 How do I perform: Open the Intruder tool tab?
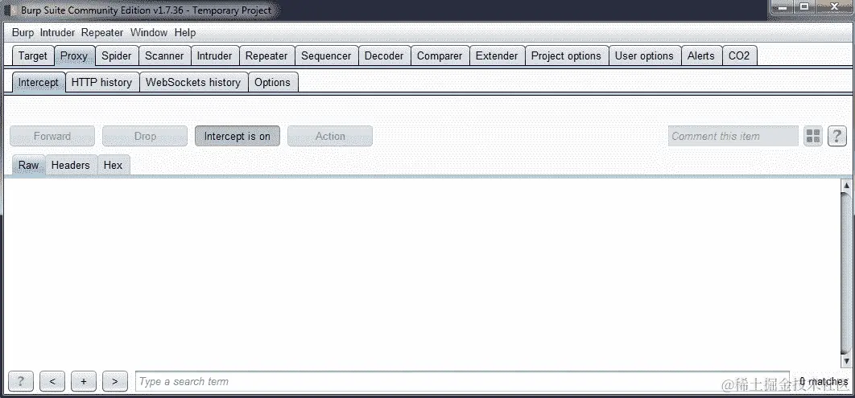214,55
